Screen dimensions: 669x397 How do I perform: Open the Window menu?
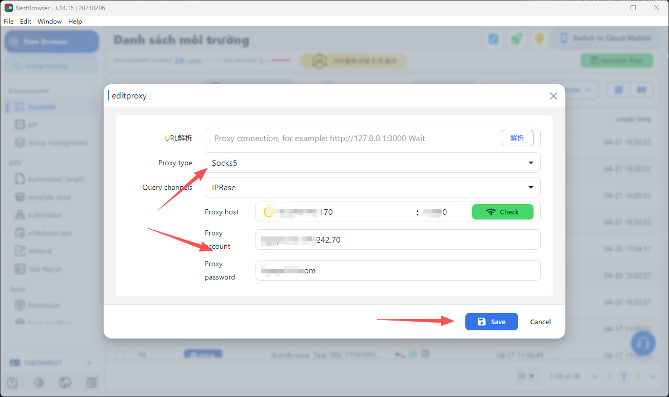pyautogui.click(x=49, y=21)
